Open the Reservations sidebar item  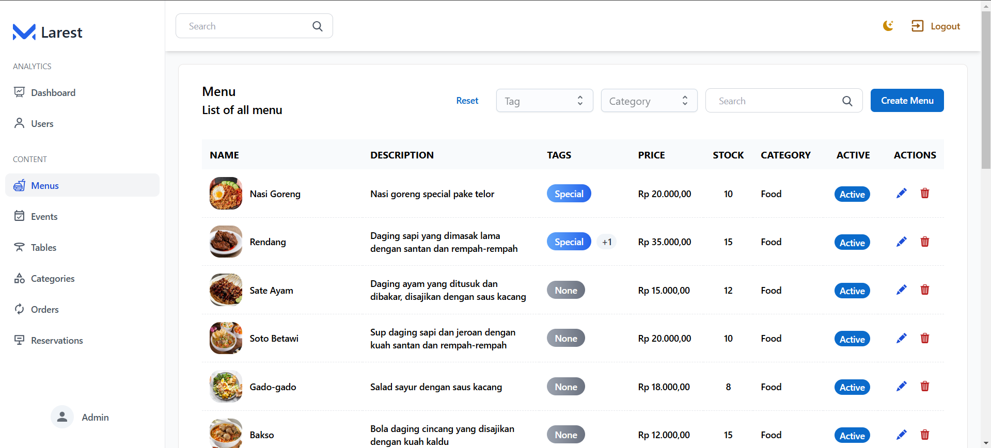click(x=57, y=341)
